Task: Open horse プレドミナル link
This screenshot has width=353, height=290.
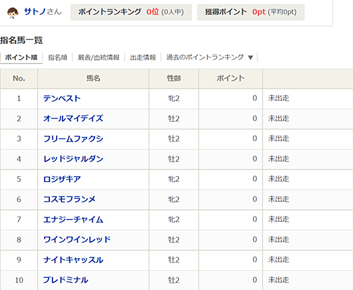Action: 66,280
